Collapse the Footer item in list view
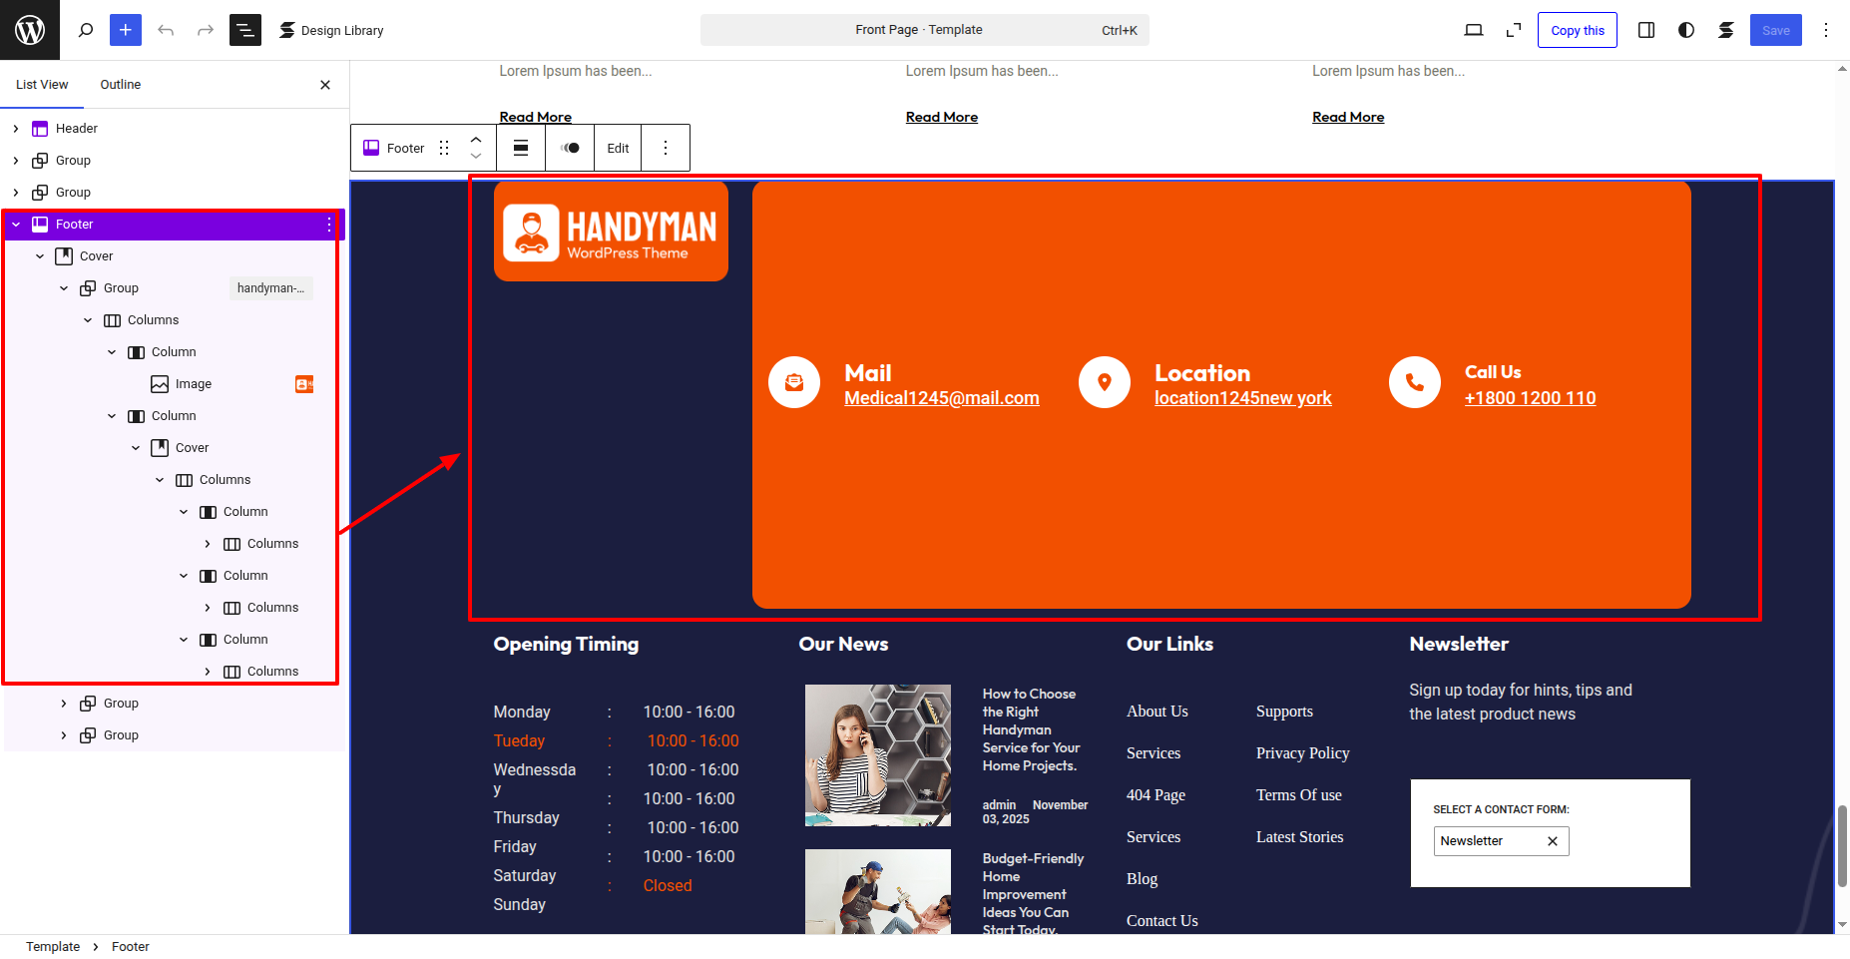 [x=16, y=225]
